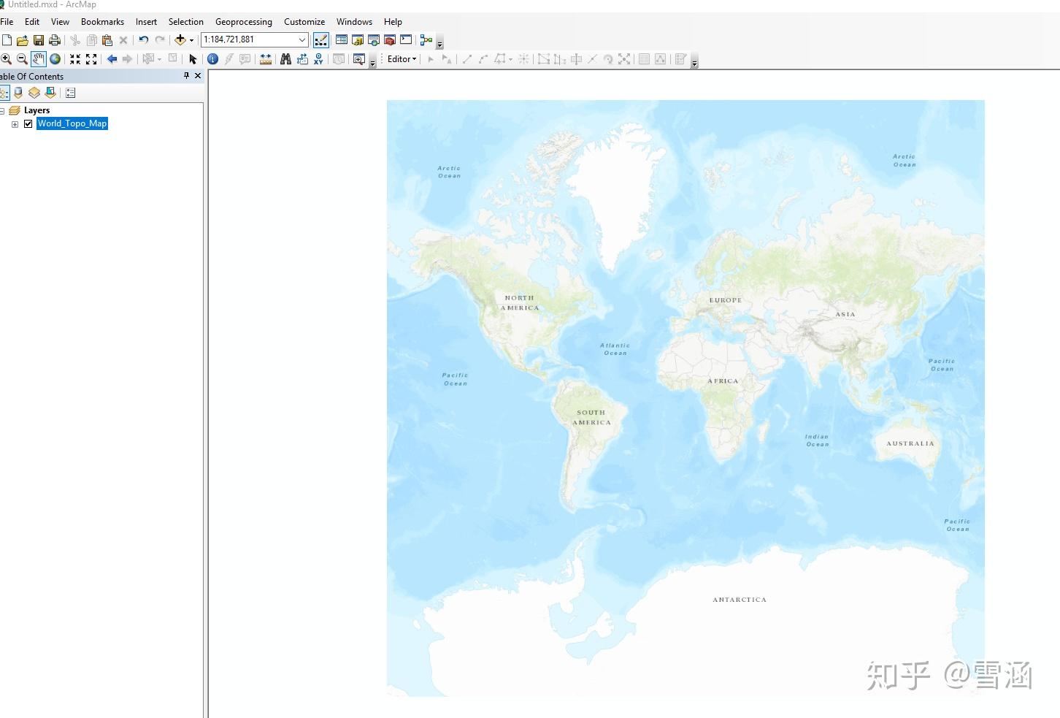Click the Add Data button

pyautogui.click(x=180, y=40)
